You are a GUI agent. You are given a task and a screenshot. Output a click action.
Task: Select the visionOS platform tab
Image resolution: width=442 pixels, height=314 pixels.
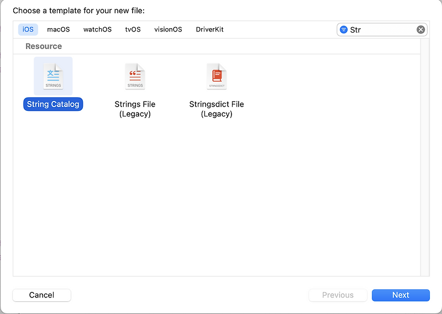[168, 29]
